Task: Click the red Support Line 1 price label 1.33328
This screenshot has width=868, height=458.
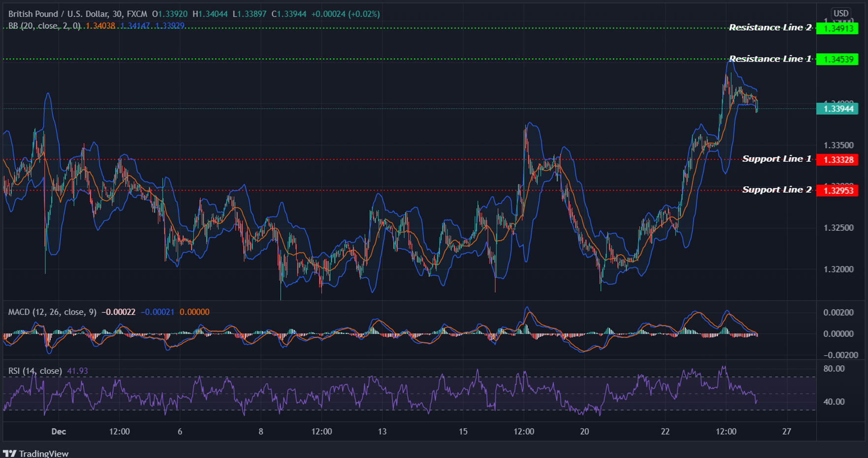Action: 838,159
